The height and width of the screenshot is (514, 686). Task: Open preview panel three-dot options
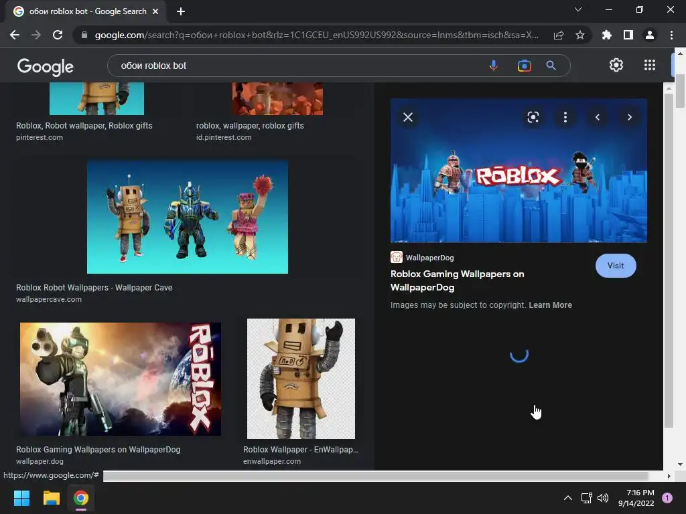click(565, 117)
